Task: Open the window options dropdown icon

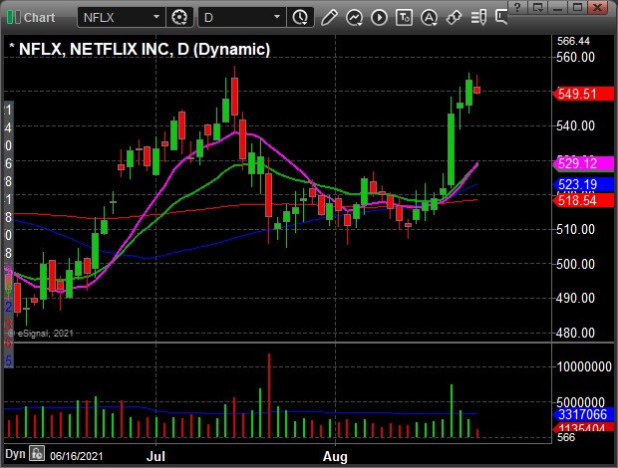Action: tap(538, 8)
